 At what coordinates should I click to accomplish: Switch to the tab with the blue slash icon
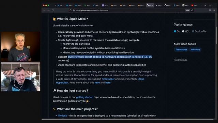[x=176, y=5]
